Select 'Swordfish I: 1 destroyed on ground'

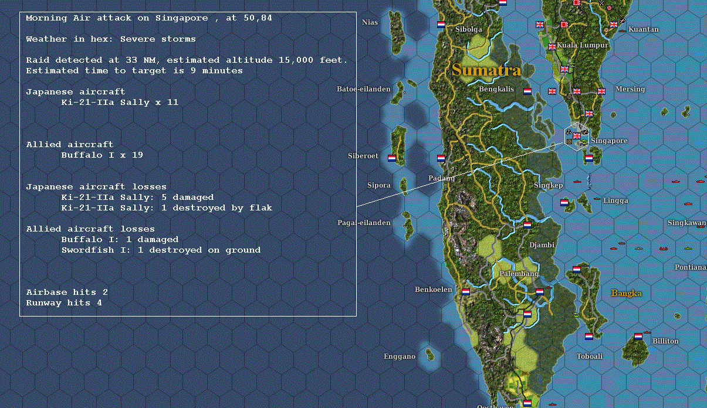coord(161,250)
